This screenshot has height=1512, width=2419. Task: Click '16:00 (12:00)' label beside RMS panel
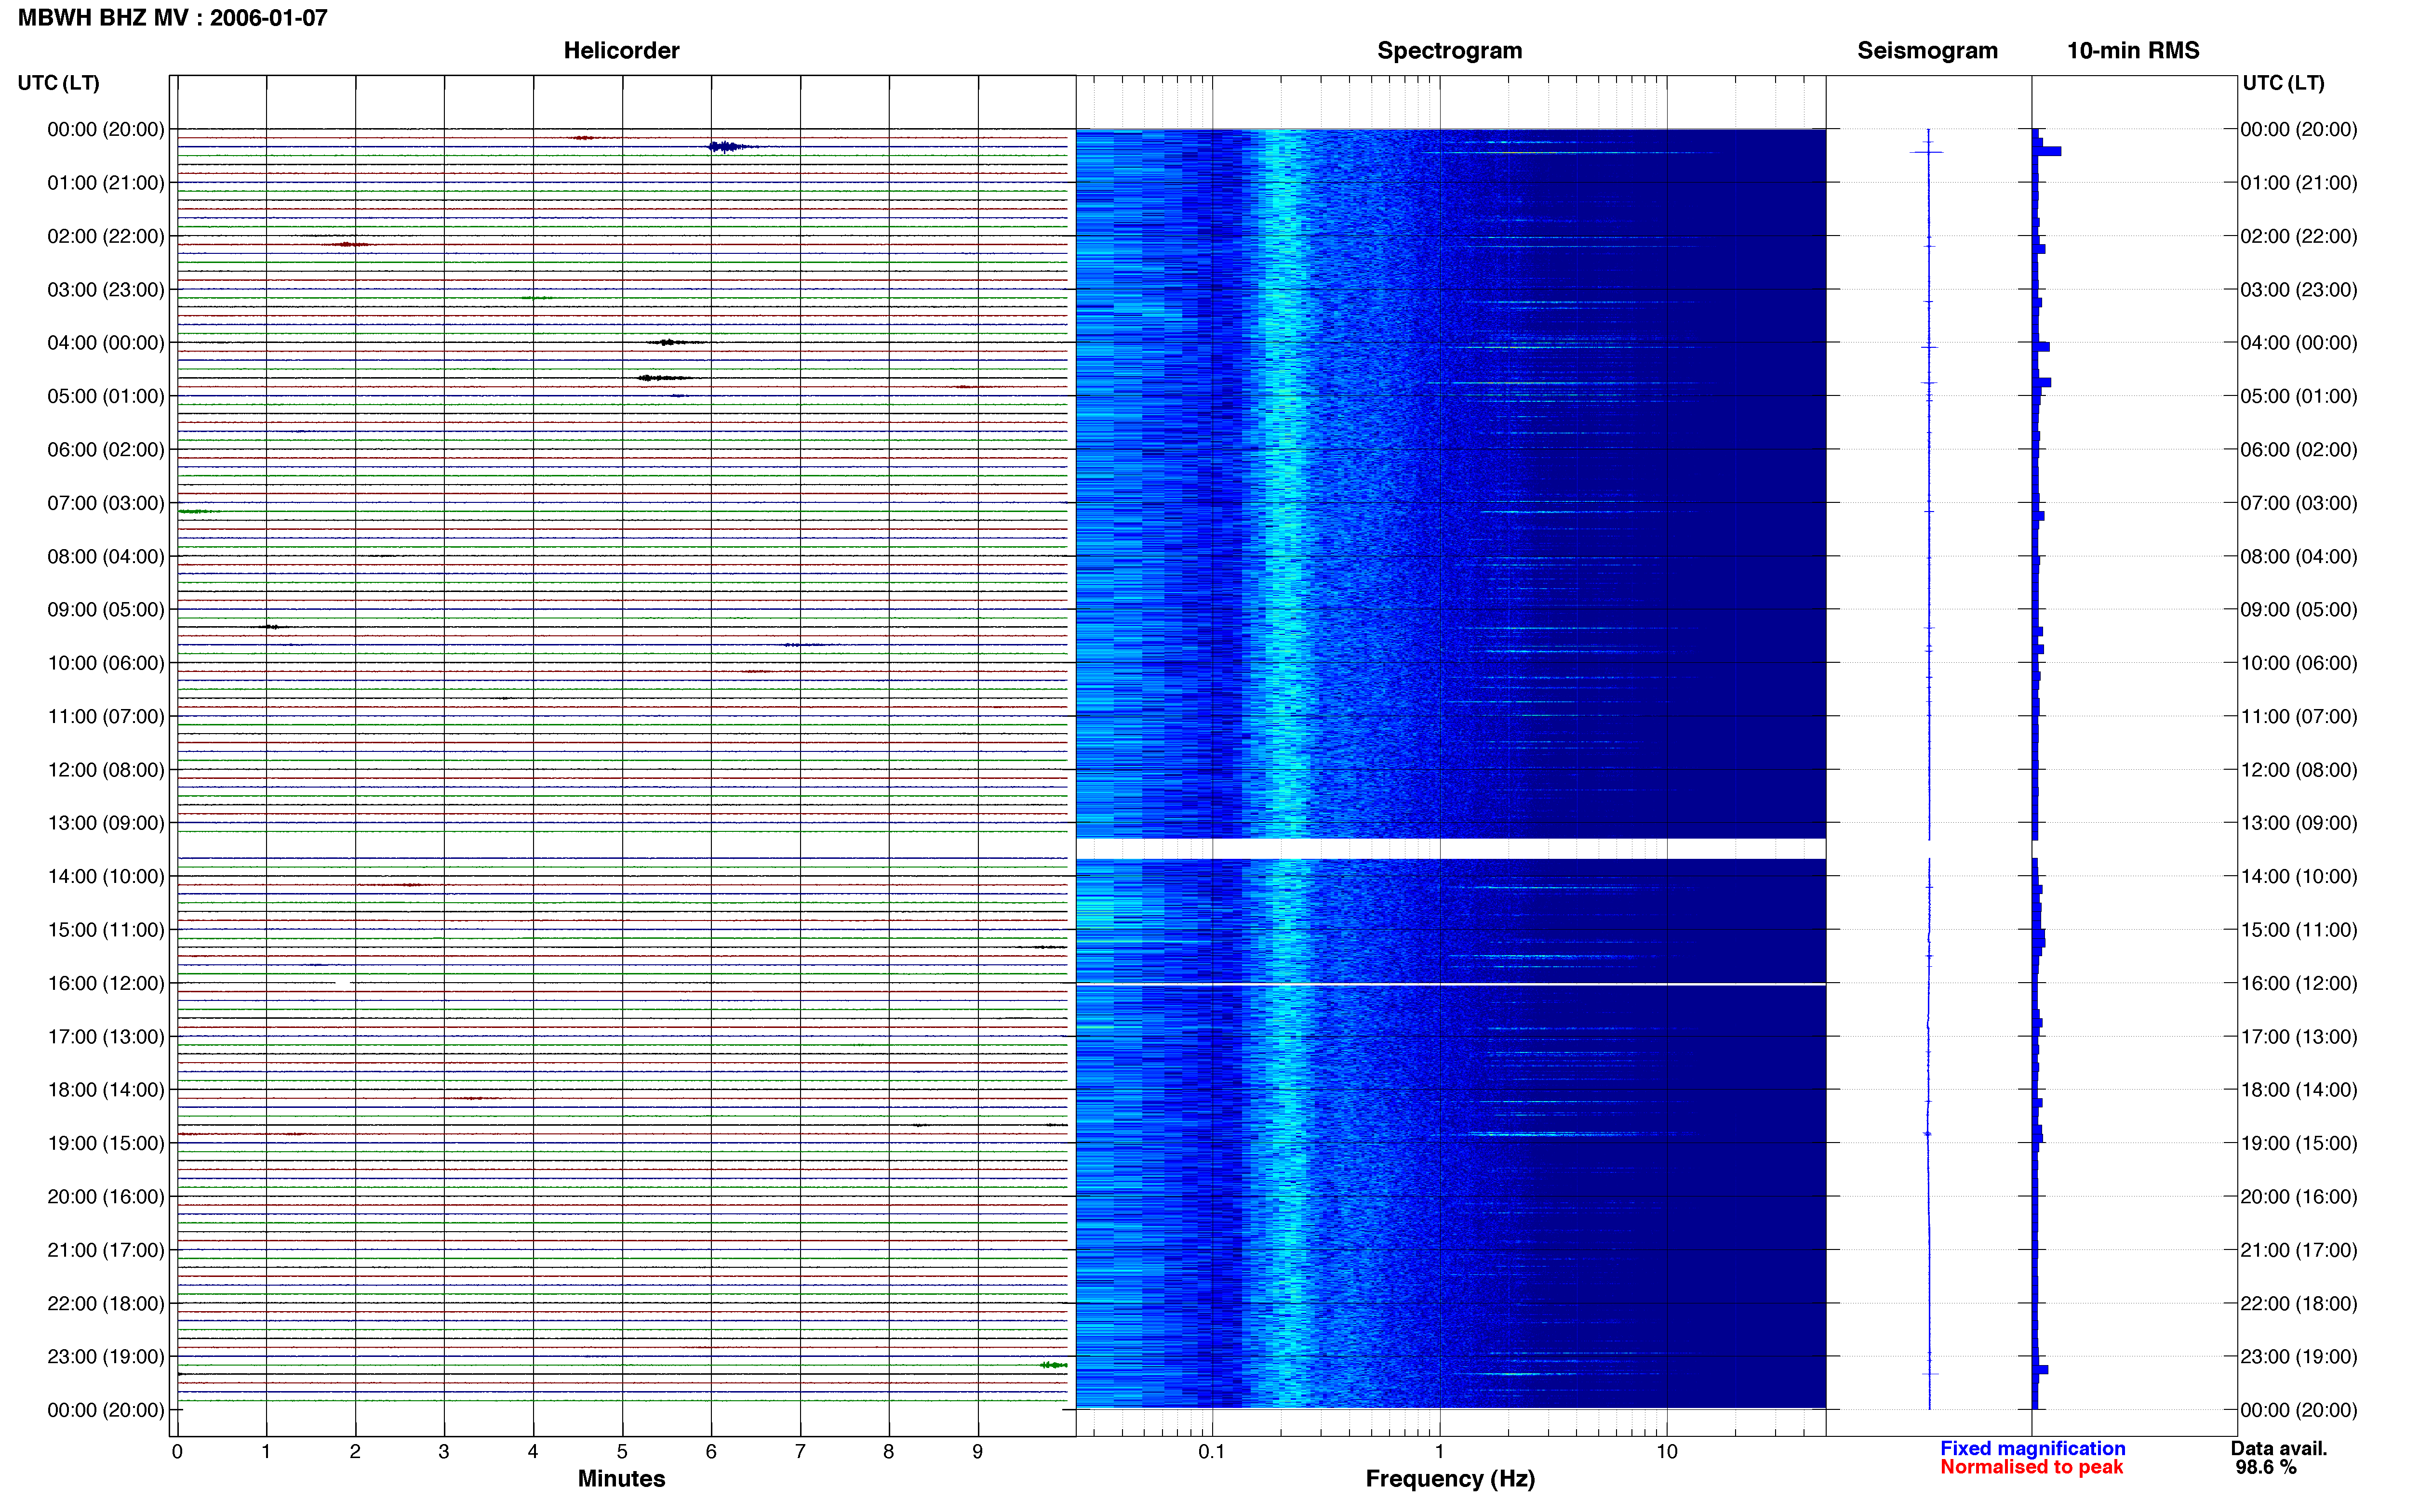2298,983
